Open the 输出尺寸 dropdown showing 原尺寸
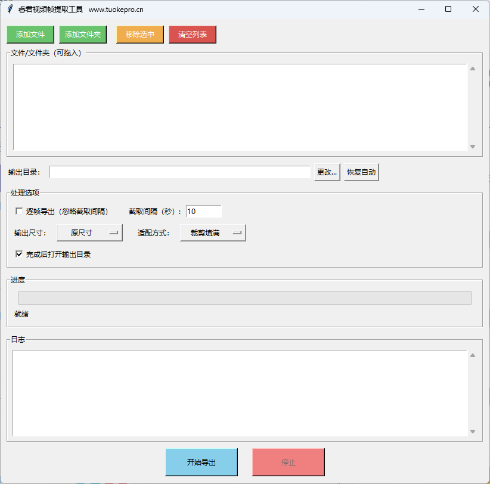490x484 pixels. point(89,233)
